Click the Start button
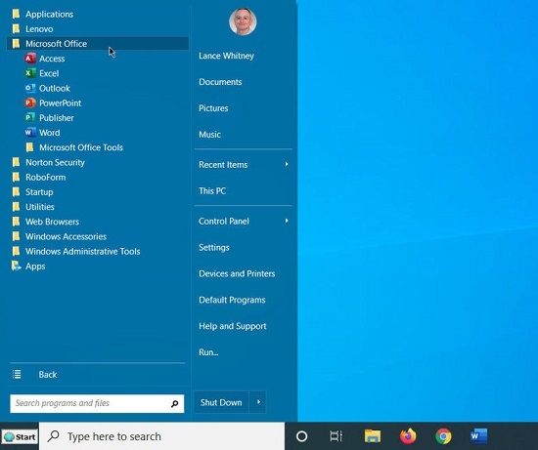This screenshot has width=538, height=450. coord(20,437)
